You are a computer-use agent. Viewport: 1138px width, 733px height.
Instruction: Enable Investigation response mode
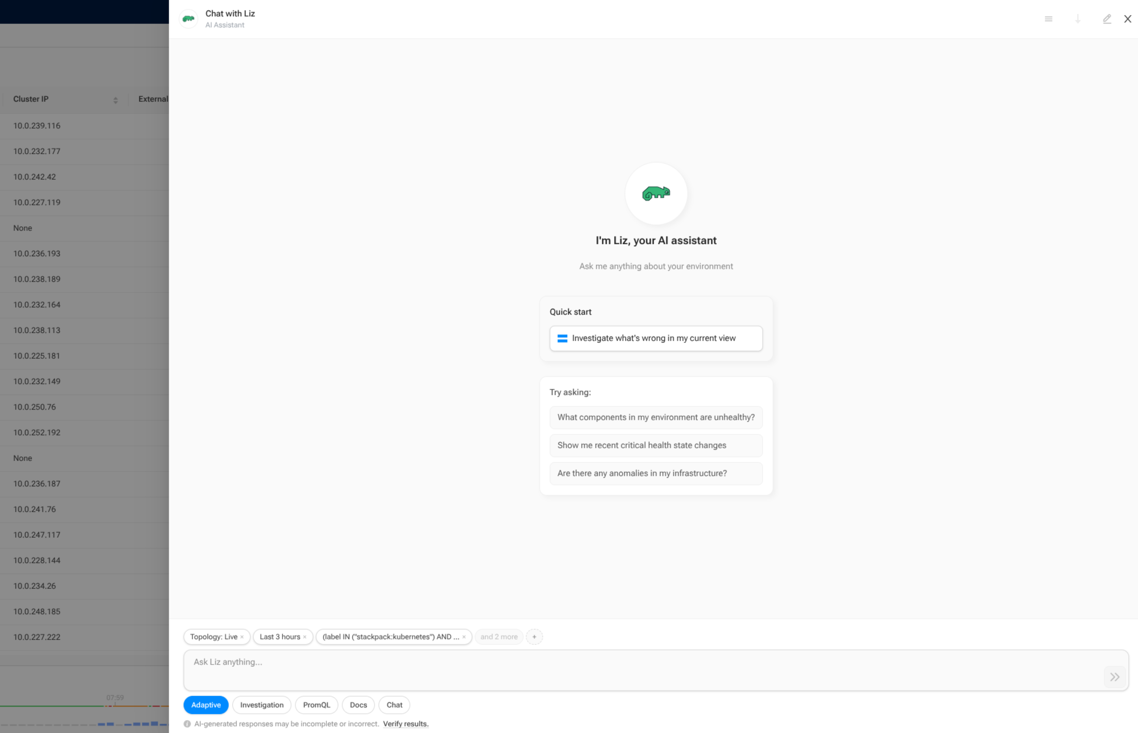click(x=262, y=705)
